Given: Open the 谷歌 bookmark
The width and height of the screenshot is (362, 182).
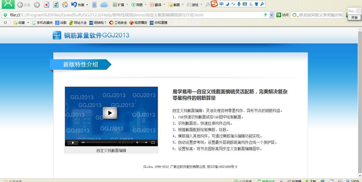Looking at the screenshot, I should (x=61, y=23).
